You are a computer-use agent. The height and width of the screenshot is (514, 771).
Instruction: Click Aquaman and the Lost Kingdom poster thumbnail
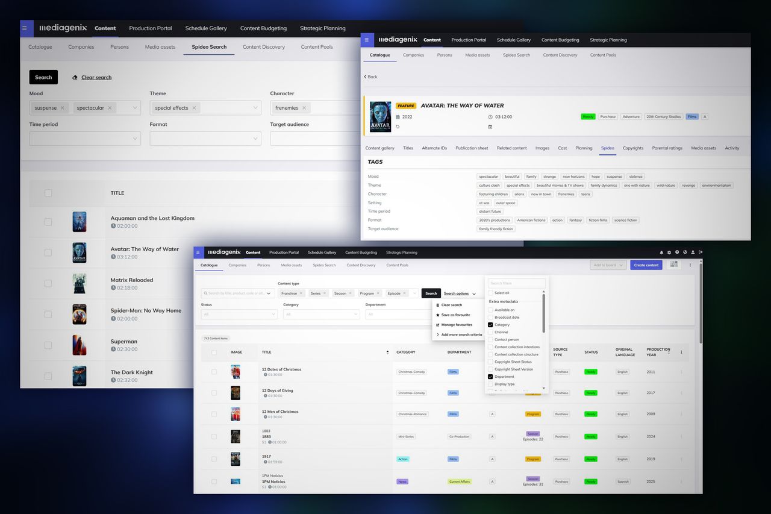pyautogui.click(x=80, y=222)
